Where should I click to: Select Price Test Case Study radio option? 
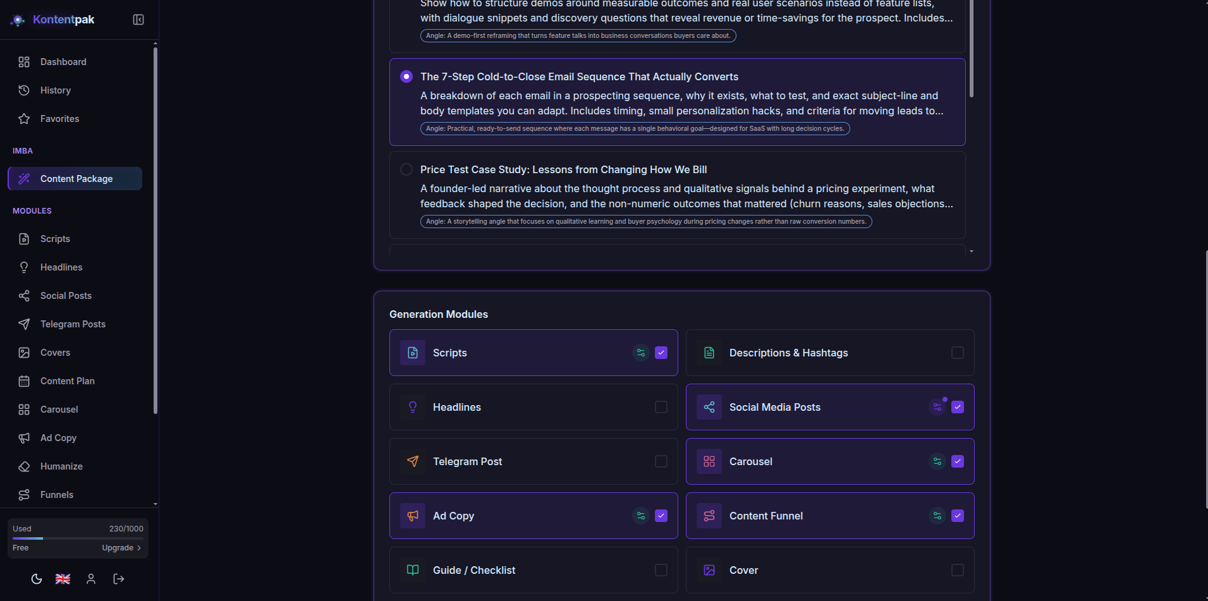pyautogui.click(x=406, y=169)
